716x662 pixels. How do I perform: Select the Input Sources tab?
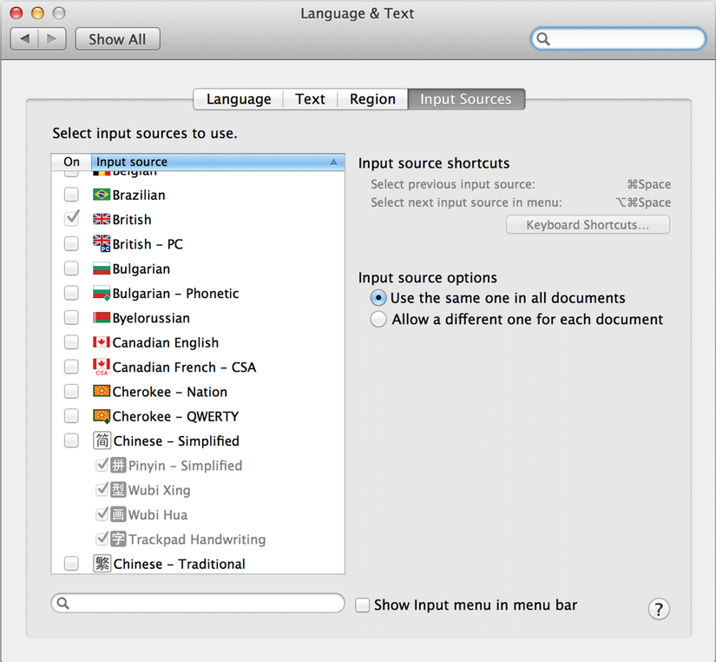466,99
